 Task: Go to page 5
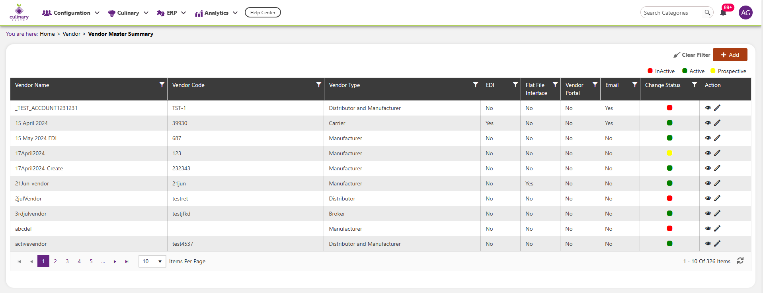click(91, 261)
